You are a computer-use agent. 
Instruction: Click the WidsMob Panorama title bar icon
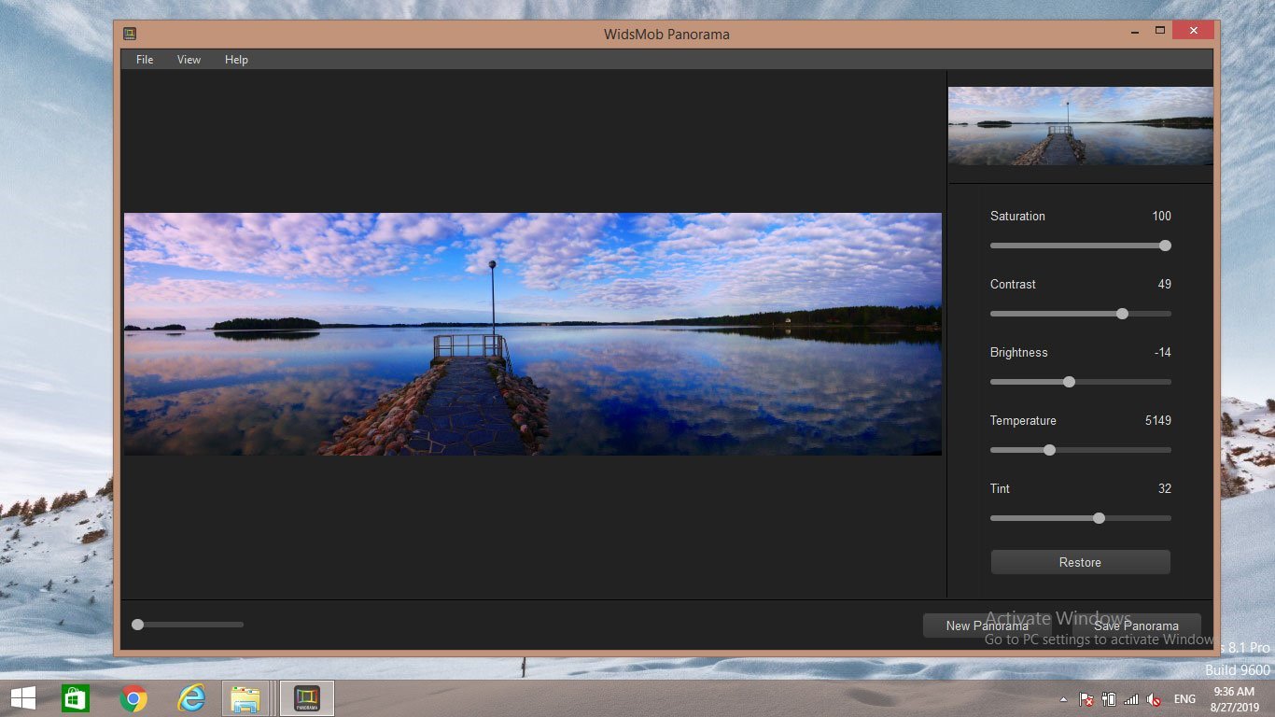130,34
